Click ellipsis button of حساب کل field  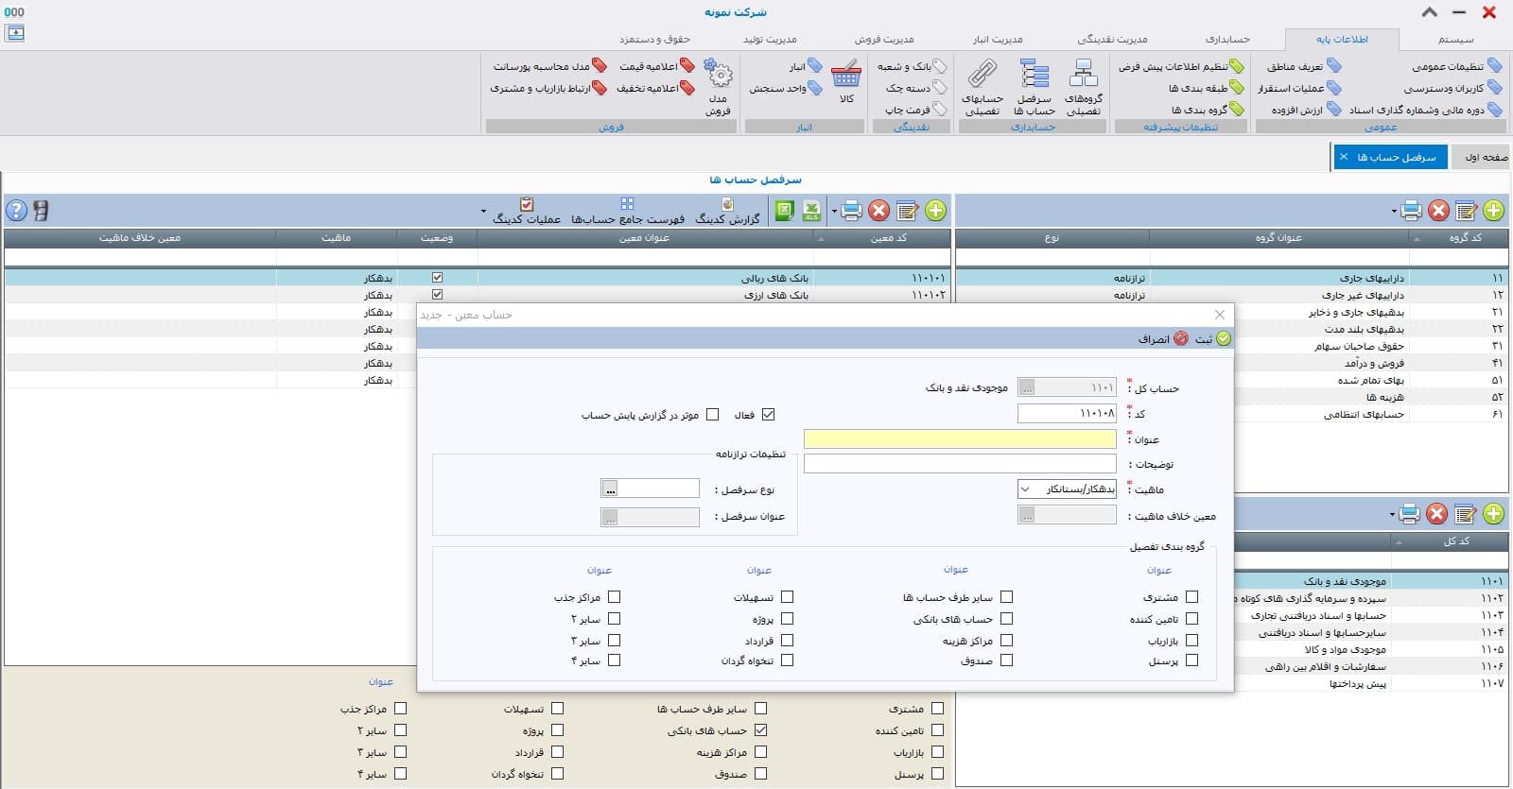point(1027,387)
